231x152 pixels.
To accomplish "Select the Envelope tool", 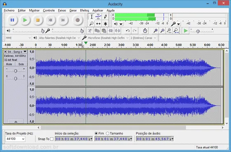I will point(98,16).
